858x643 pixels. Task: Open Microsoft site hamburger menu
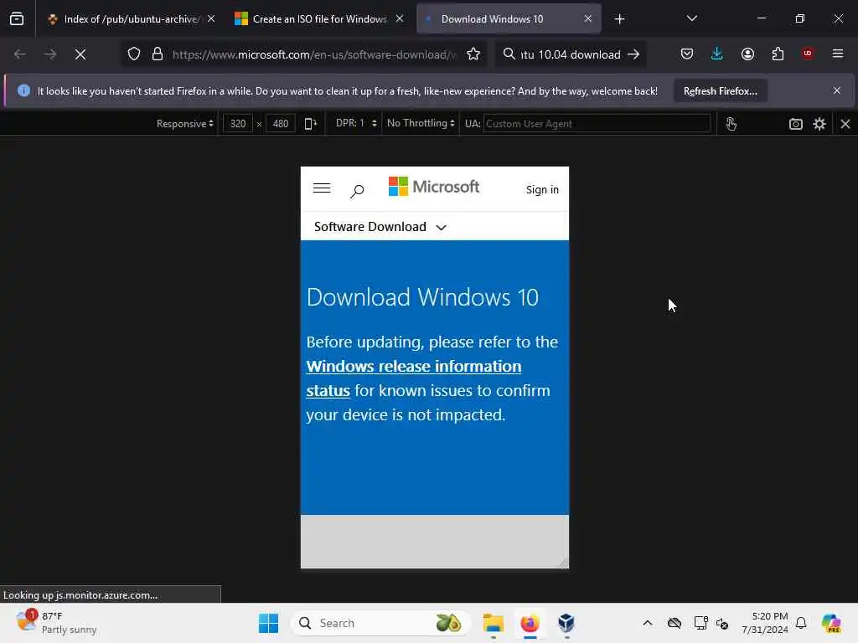[x=322, y=188]
